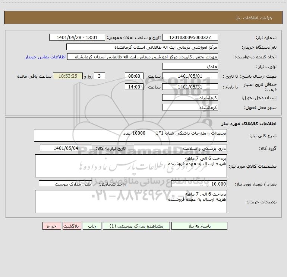Click goods group field دارو، پزشکی و سلامت
The width and height of the screenshot is (287, 277).
click(x=180, y=148)
